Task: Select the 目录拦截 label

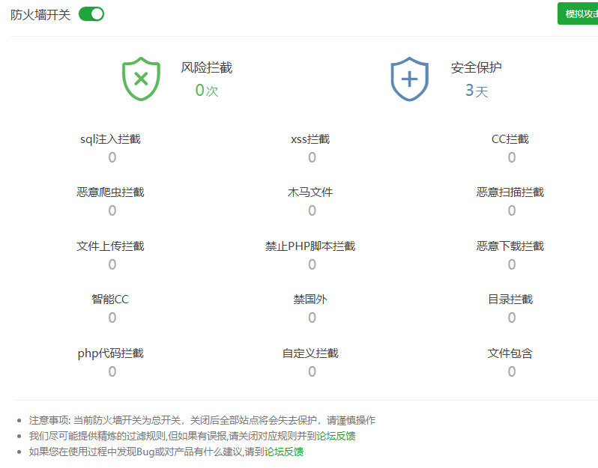Action: (510, 300)
